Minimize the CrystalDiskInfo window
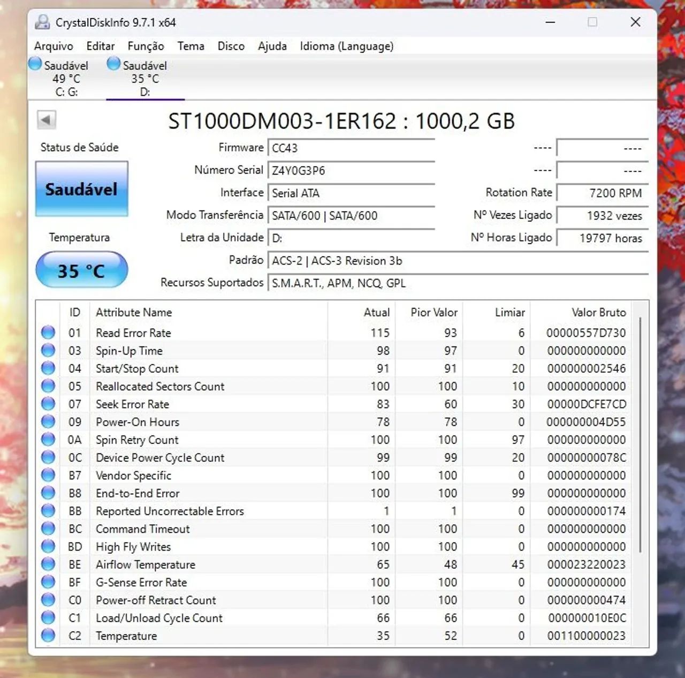This screenshot has width=685, height=678. point(550,22)
